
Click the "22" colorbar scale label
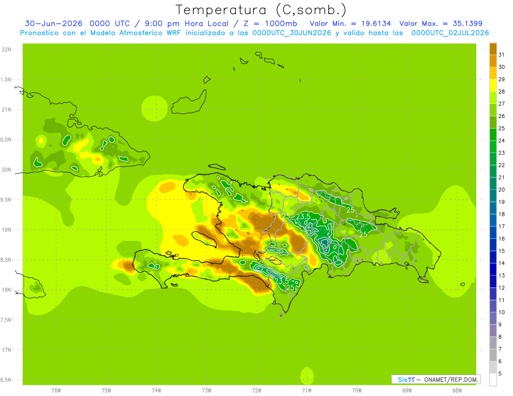tap(502, 165)
